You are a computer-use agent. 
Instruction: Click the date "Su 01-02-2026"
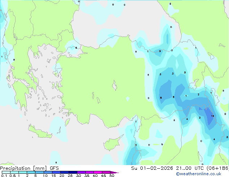pyautogui.click(x=152, y=168)
